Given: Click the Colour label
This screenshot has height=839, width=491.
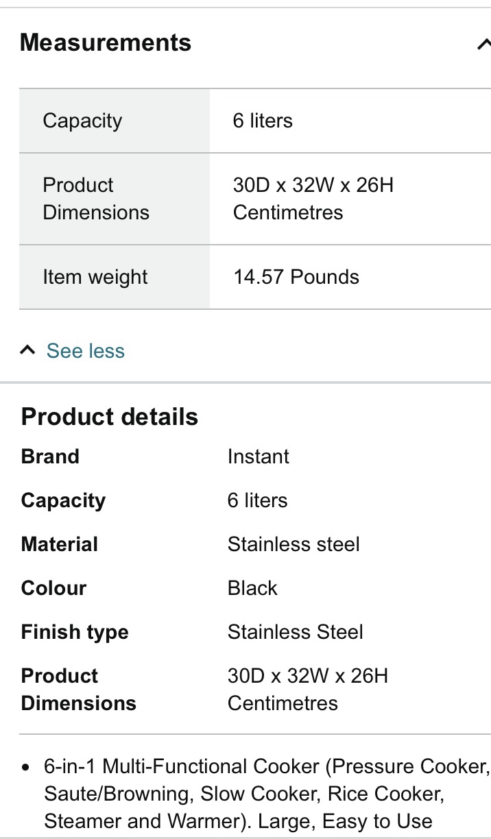Looking at the screenshot, I should coord(53,588).
